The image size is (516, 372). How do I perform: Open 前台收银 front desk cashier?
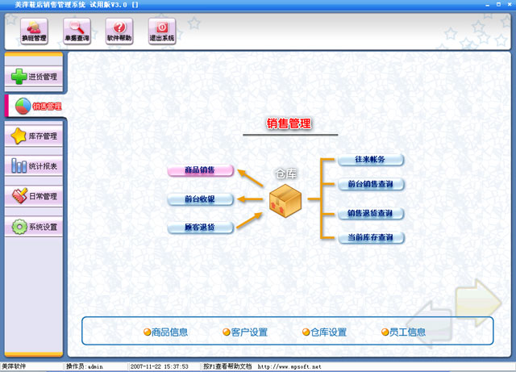(201, 199)
